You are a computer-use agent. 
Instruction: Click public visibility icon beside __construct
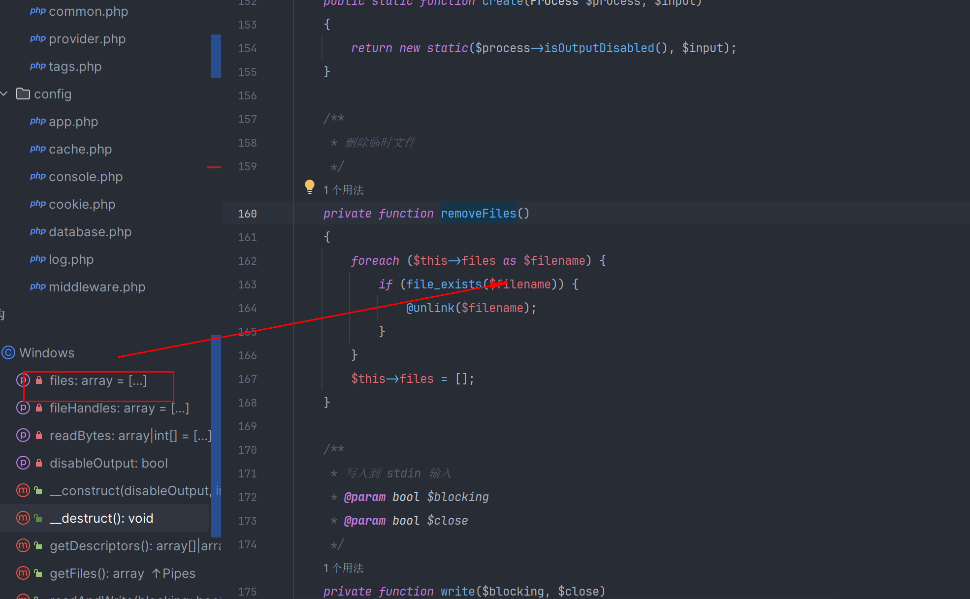(x=38, y=490)
